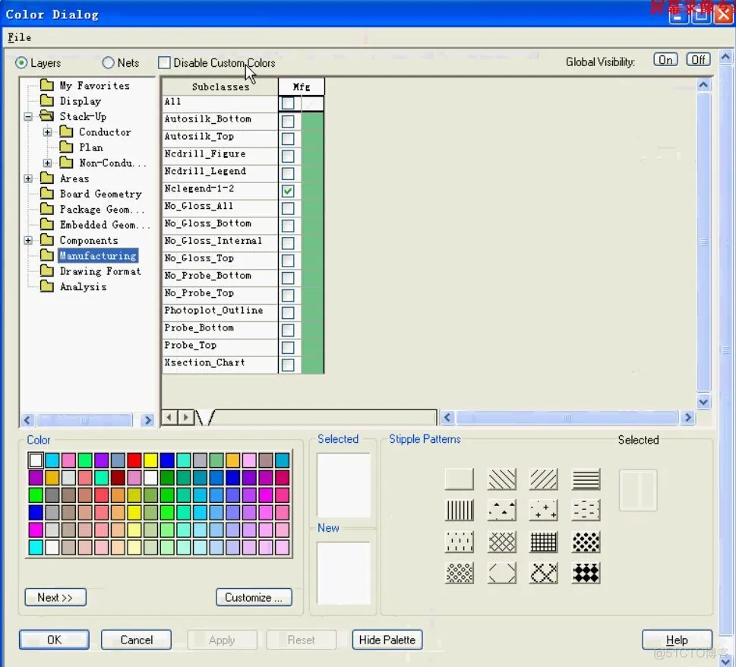736x667 pixels.
Task: Check the Xsection_Chart visibility checkbox
Action: [x=288, y=365]
